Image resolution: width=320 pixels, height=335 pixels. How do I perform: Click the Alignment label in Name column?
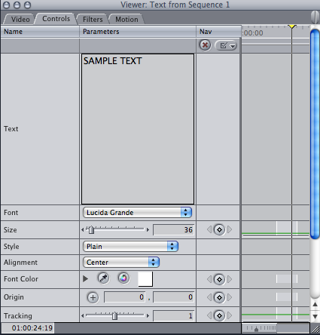(20, 263)
